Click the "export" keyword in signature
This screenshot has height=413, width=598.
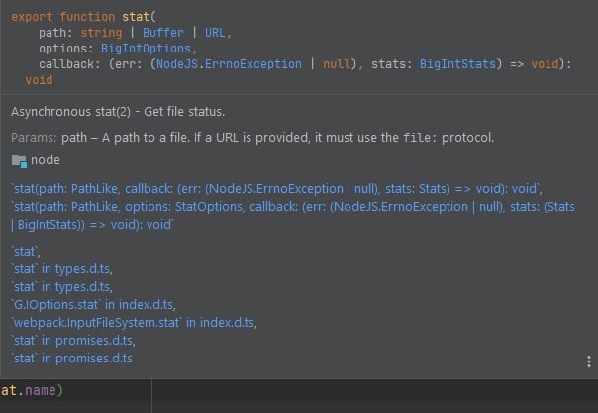pyautogui.click(x=33, y=17)
